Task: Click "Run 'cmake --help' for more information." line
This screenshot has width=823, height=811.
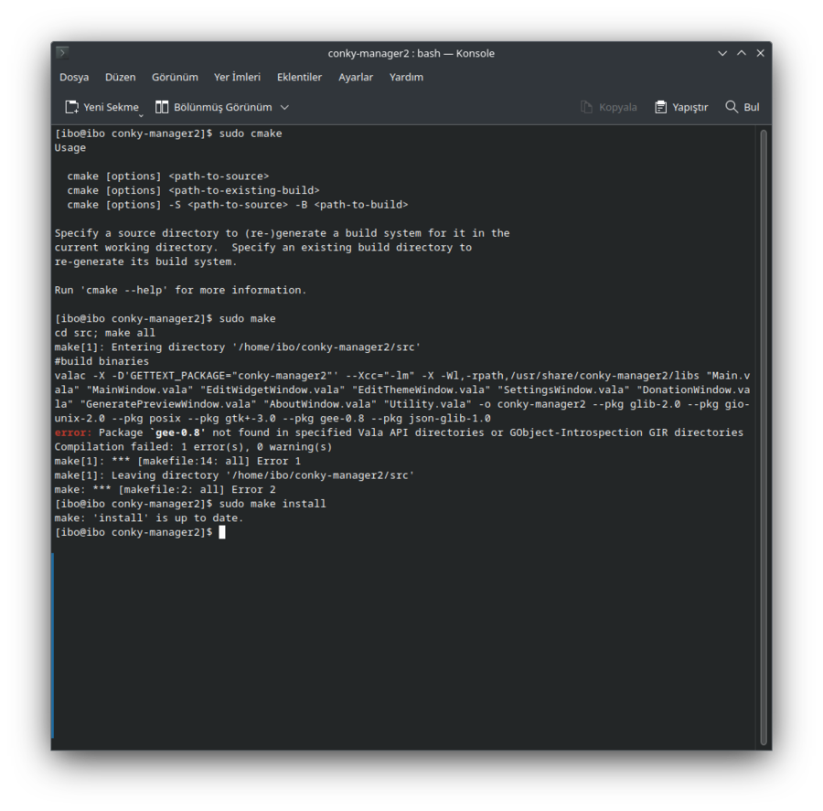Action: (x=180, y=290)
